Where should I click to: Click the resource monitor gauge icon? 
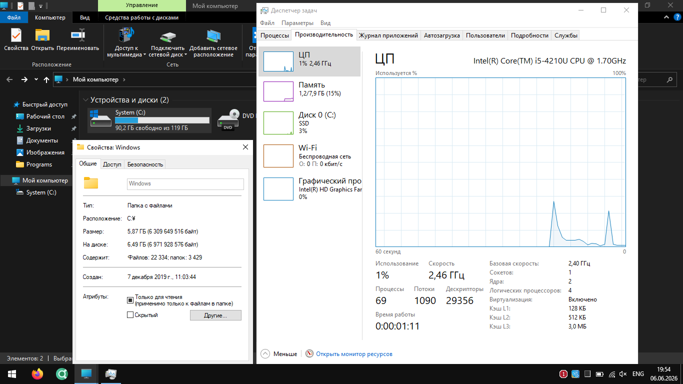pyautogui.click(x=309, y=354)
